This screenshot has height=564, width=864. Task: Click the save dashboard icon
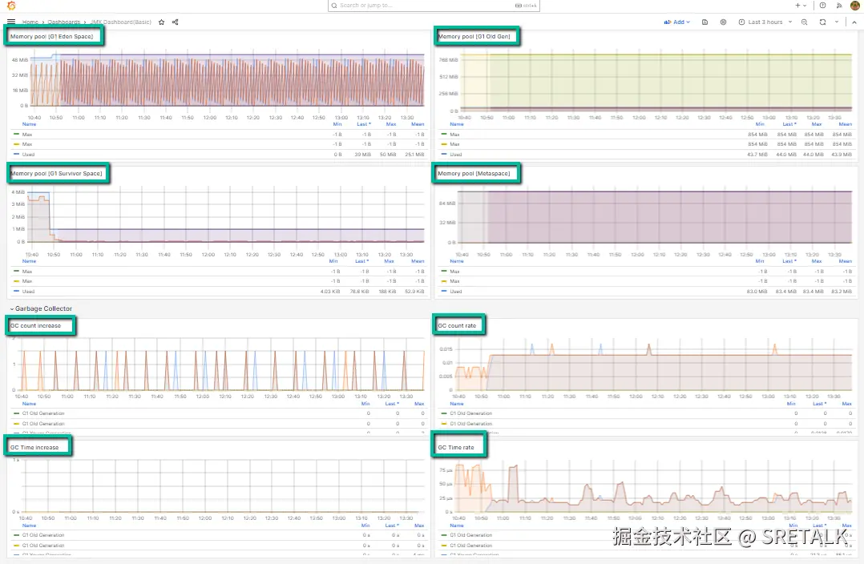(x=705, y=22)
